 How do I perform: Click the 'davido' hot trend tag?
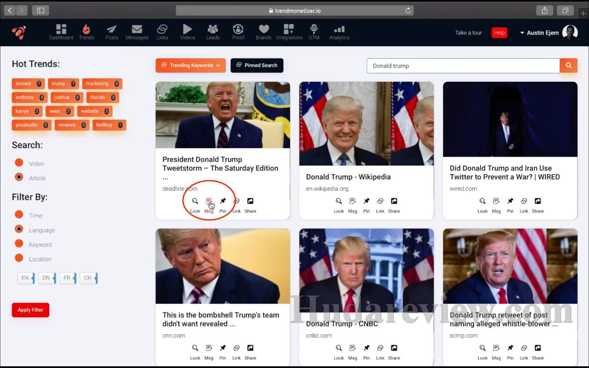tap(103, 98)
